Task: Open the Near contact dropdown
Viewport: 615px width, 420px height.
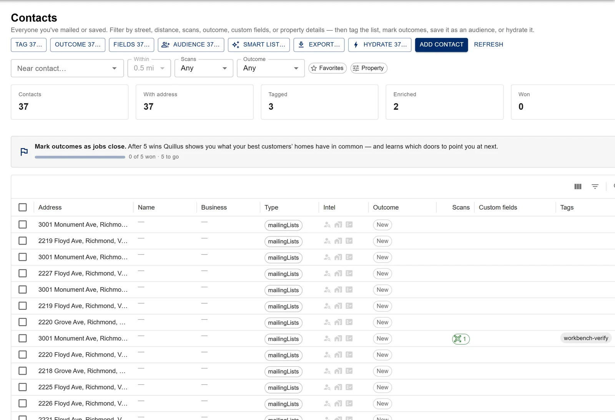Action: [x=67, y=68]
